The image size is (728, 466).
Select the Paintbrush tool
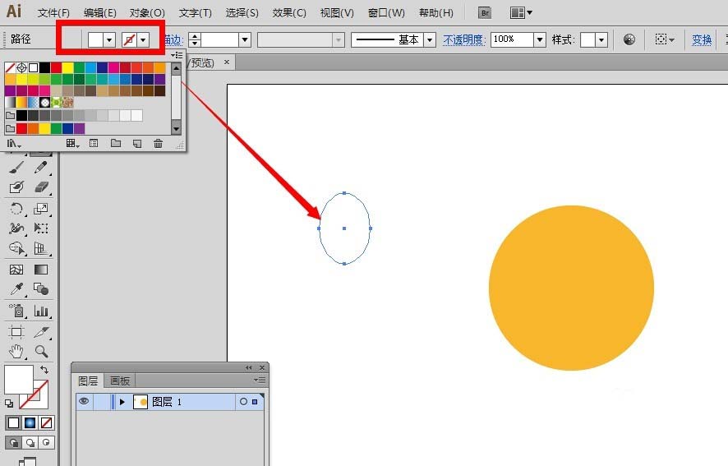coord(16,168)
